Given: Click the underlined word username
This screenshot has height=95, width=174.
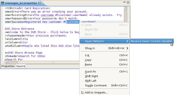Looking at the screenshot, I should point(47,15).
